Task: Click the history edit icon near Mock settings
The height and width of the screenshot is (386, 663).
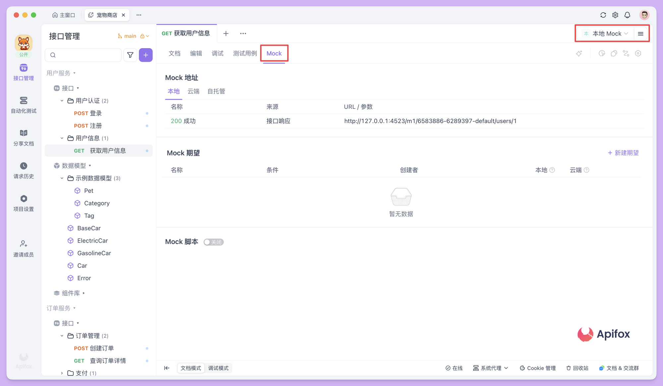Action: (602, 53)
